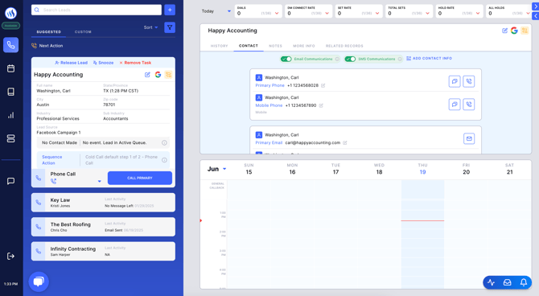
Task: Click envelope icon for carl@happyaccounting.com
Action: tap(469, 138)
